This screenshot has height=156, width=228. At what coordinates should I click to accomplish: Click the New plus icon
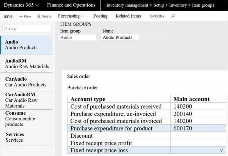click(x=21, y=16)
